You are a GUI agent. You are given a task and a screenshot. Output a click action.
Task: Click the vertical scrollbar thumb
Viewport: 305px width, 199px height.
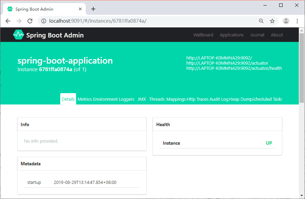coord(302,68)
